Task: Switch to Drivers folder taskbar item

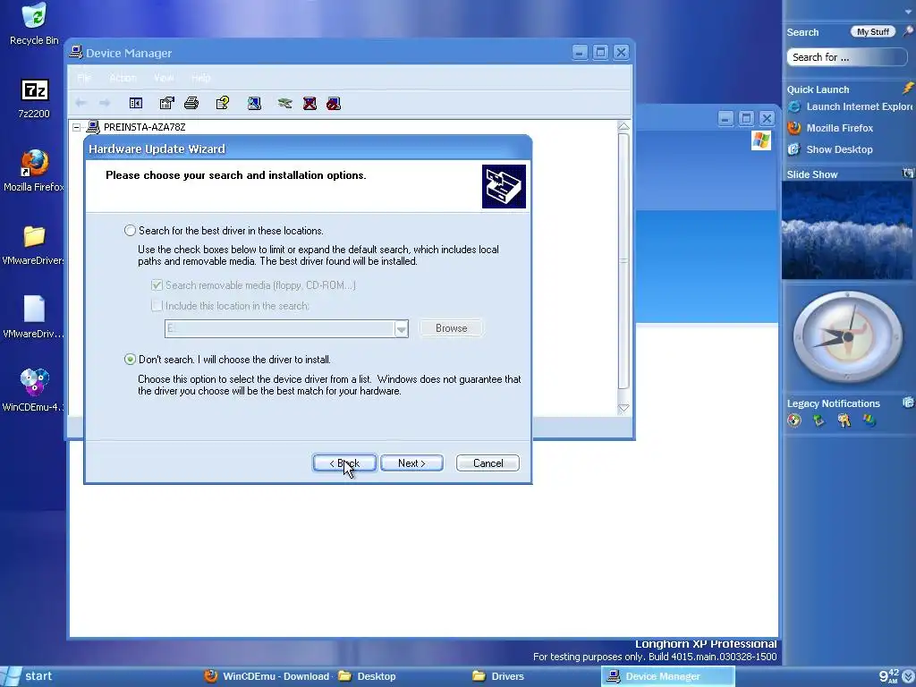Action: [499, 676]
